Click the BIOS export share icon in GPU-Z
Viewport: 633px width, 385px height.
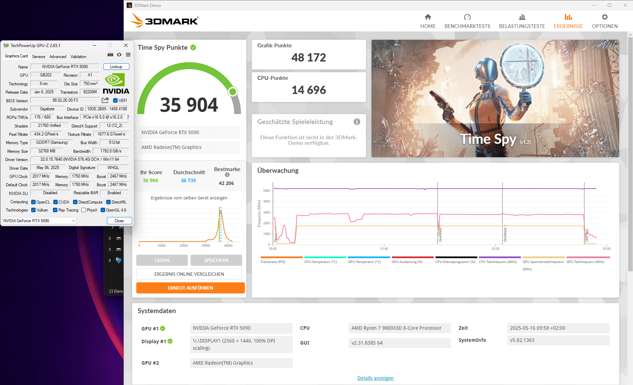105,100
